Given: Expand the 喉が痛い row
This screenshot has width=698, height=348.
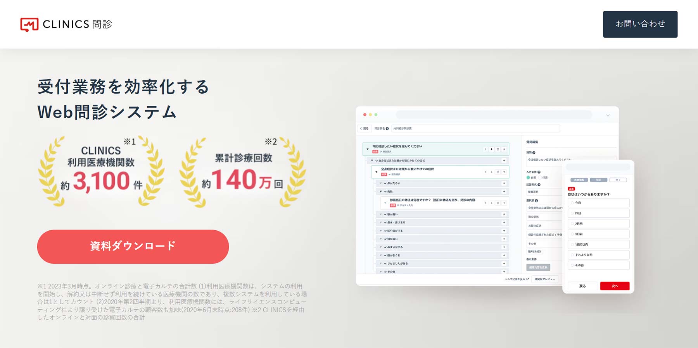Looking at the screenshot, I should (x=381, y=214).
